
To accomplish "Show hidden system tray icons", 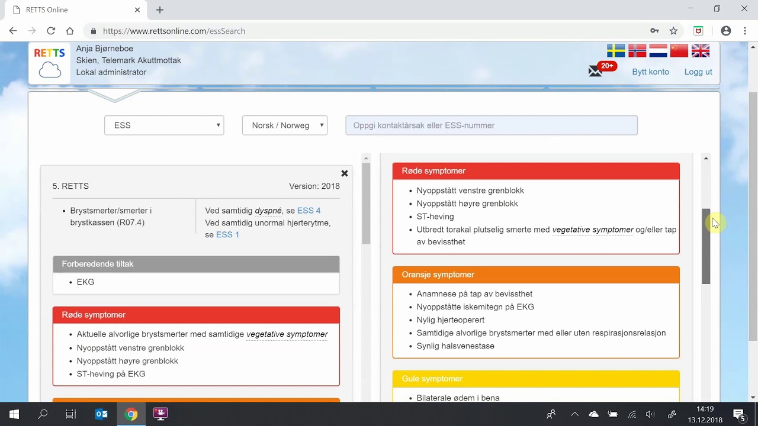I will tap(574, 414).
